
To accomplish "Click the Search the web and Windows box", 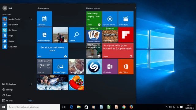I will [x=34, y=107].
